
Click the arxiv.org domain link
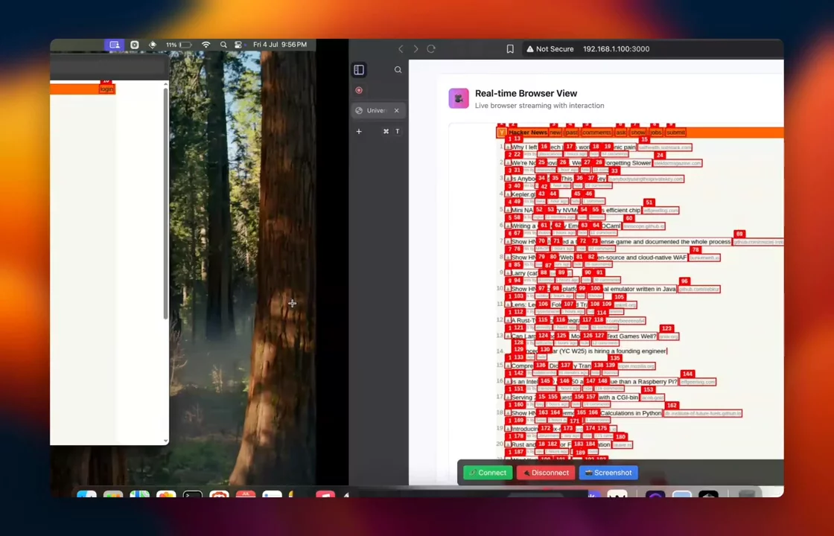[668, 336]
